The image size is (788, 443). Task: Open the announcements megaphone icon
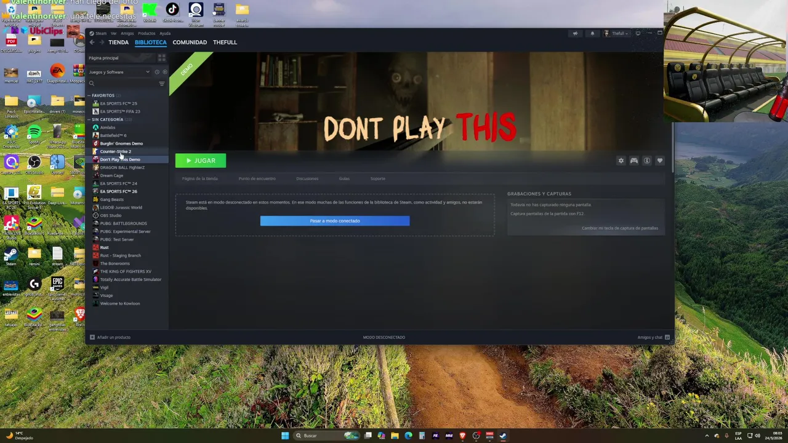[576, 33]
